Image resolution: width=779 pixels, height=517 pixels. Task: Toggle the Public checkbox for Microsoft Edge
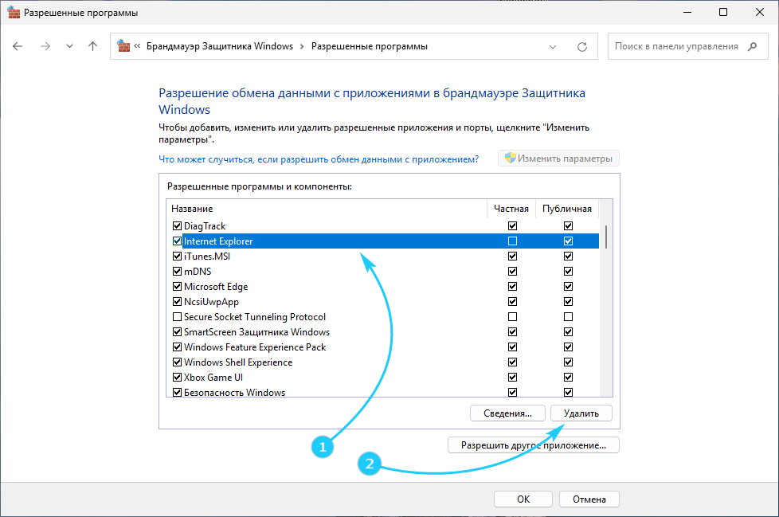point(568,287)
